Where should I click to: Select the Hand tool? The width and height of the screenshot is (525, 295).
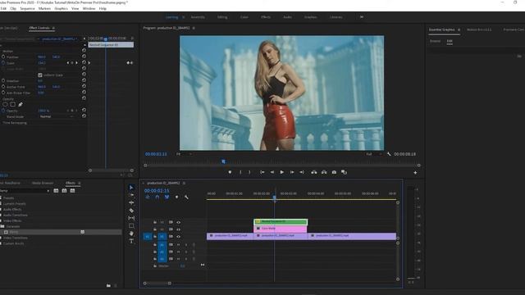click(x=131, y=234)
